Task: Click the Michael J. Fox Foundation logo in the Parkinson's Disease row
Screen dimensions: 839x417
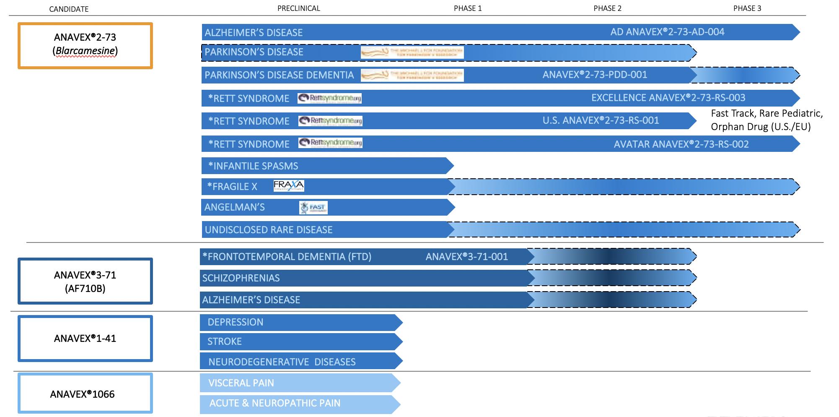Action: pyautogui.click(x=412, y=52)
